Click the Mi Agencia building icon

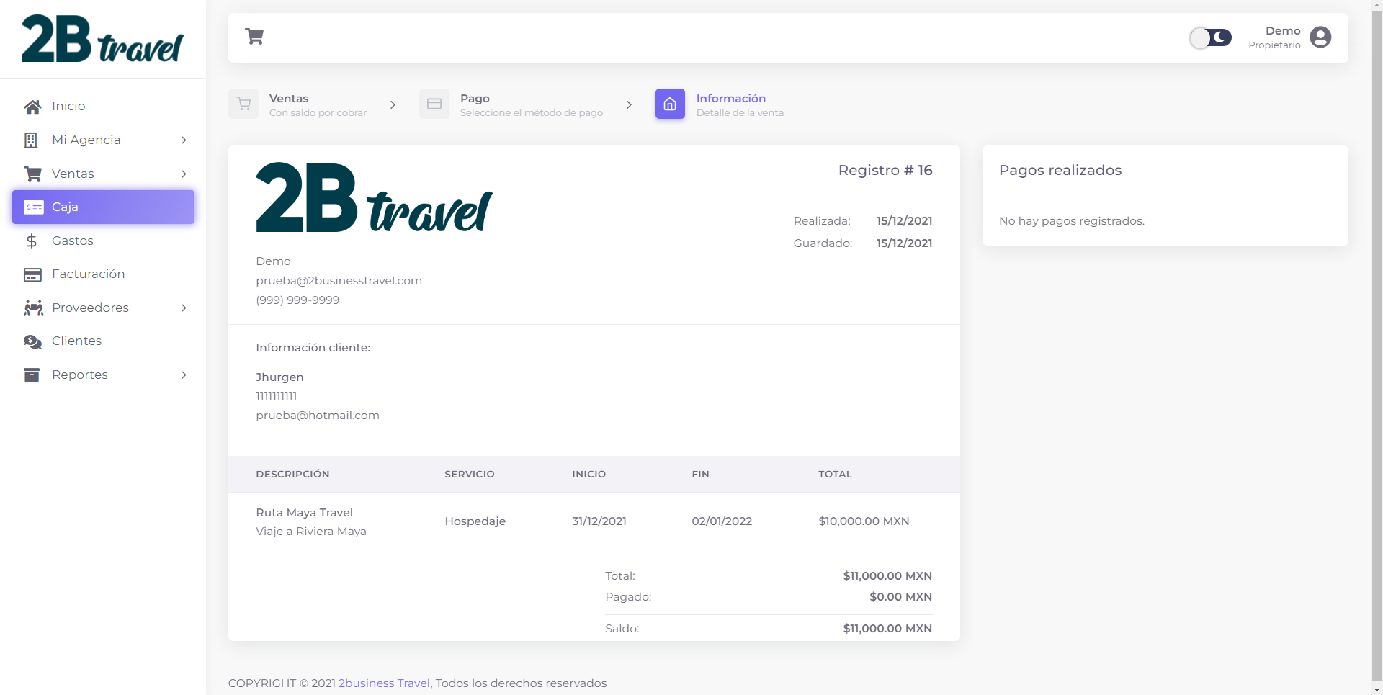click(31, 140)
